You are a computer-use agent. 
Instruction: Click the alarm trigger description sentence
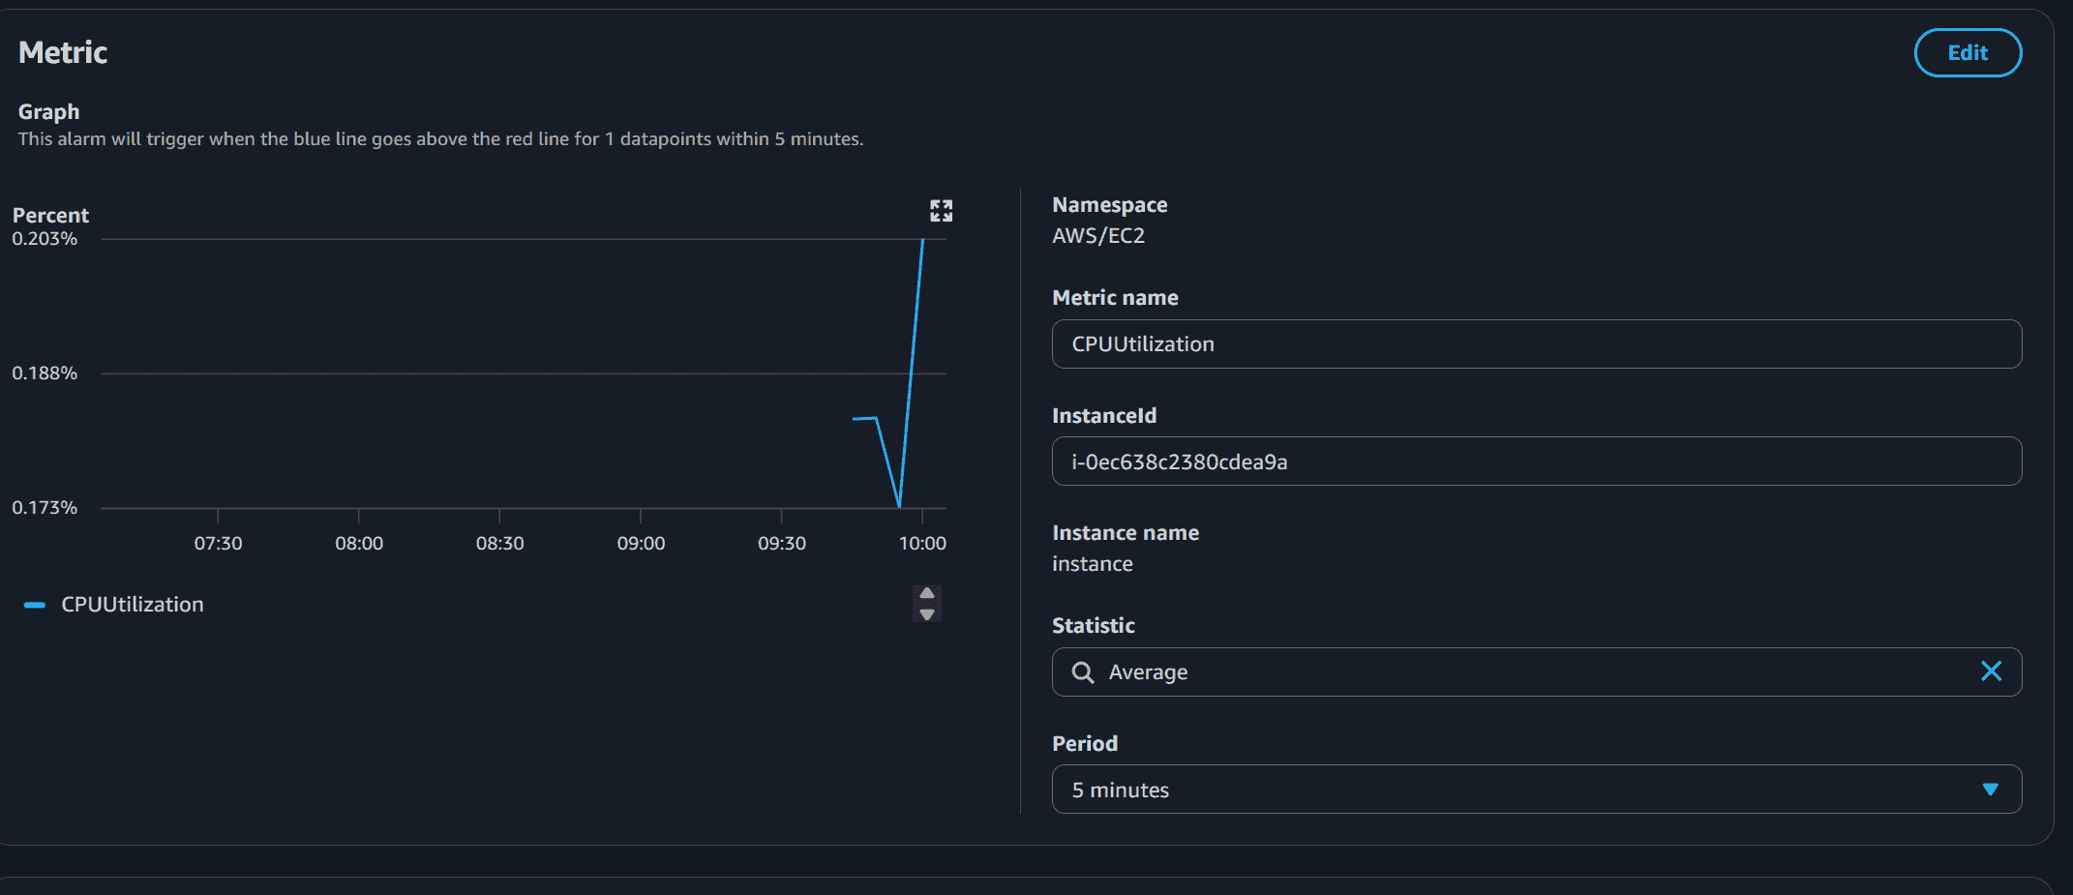point(440,139)
